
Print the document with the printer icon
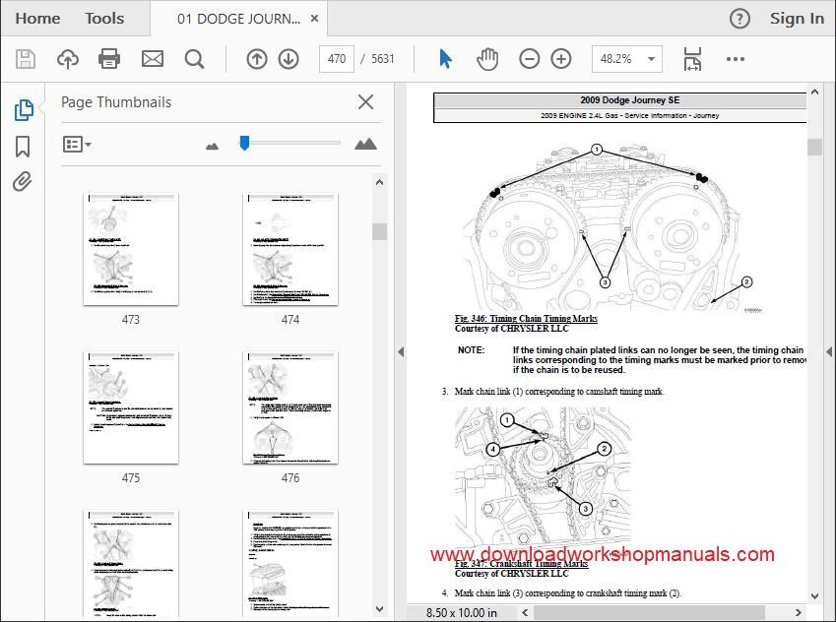click(x=109, y=59)
